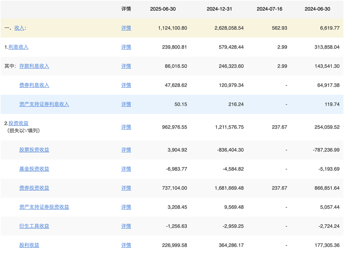Open 详情 for 股票投资收益 row
The height and width of the screenshot is (255, 344).
pyautogui.click(x=126, y=150)
